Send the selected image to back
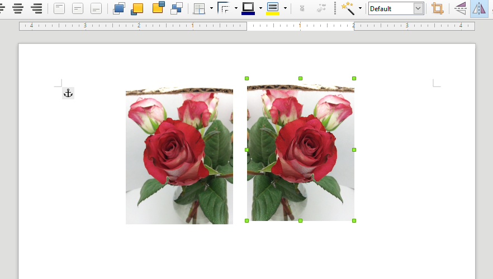Viewport: 493px width, 279px height. point(177,8)
